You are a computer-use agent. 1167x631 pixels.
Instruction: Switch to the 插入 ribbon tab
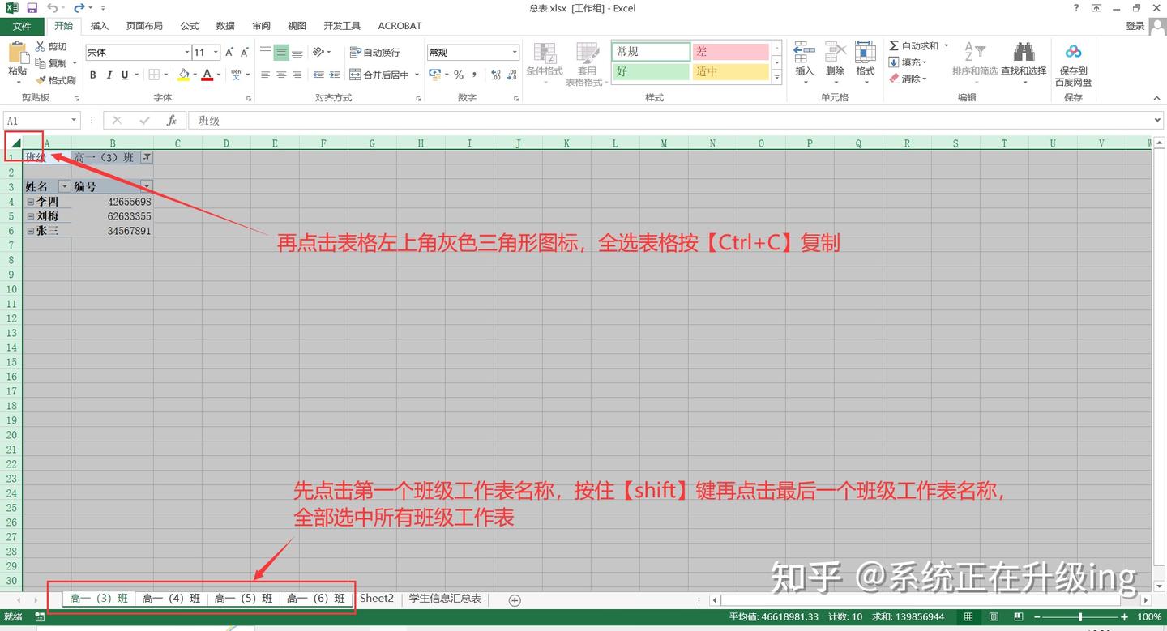(99, 25)
